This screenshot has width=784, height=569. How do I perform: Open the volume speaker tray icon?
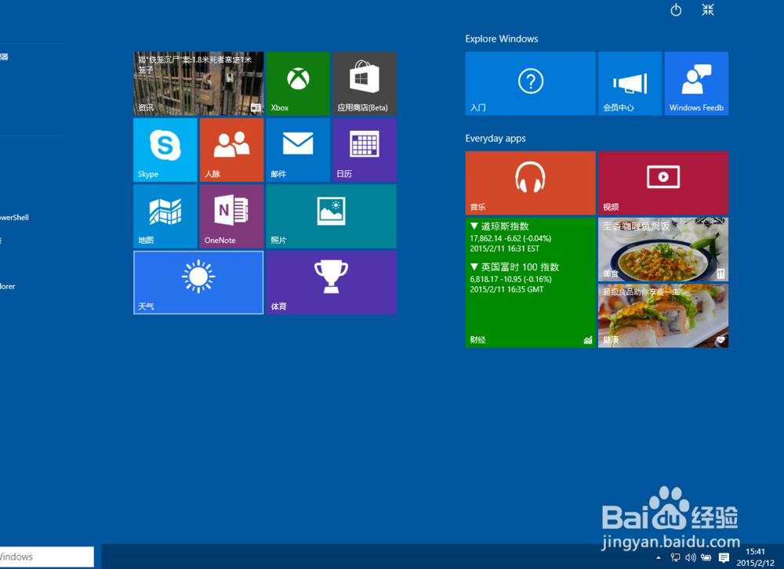coord(691,557)
